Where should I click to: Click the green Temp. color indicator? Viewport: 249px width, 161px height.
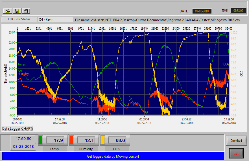coord(40,140)
